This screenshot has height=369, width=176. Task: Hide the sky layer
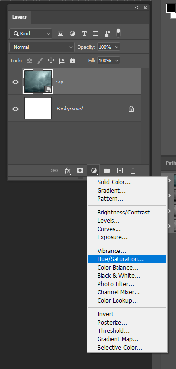coord(15,82)
